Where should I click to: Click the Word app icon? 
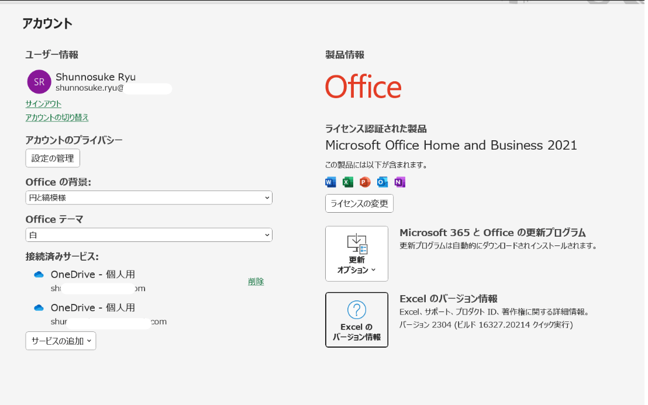pos(330,182)
